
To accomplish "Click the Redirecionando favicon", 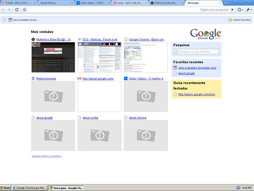I will coord(33,79).
